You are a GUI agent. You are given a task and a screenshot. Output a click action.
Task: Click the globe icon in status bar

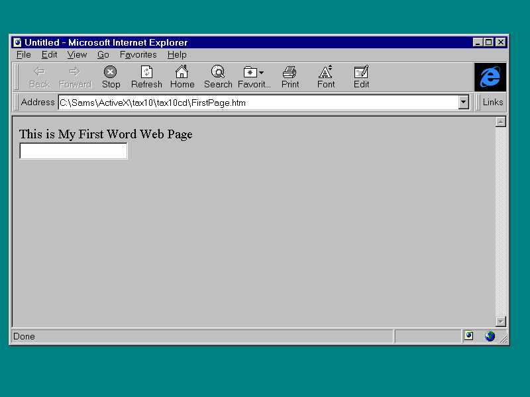490,336
